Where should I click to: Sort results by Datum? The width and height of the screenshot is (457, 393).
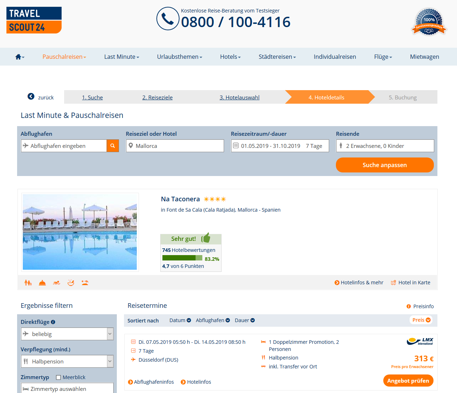click(x=180, y=320)
